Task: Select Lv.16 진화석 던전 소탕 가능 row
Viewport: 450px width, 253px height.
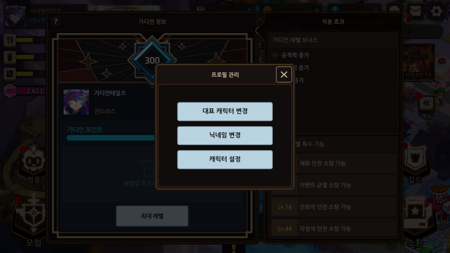Action: (x=333, y=207)
